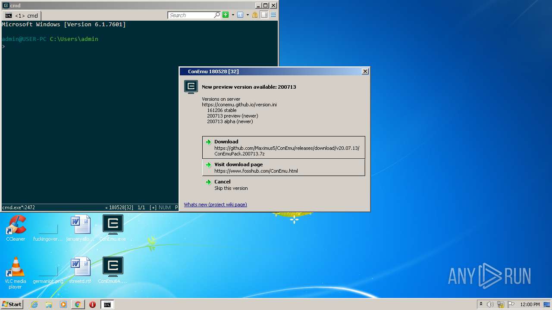Launch Internet Explorer from taskbar
Image resolution: width=552 pixels, height=310 pixels.
pos(34,304)
